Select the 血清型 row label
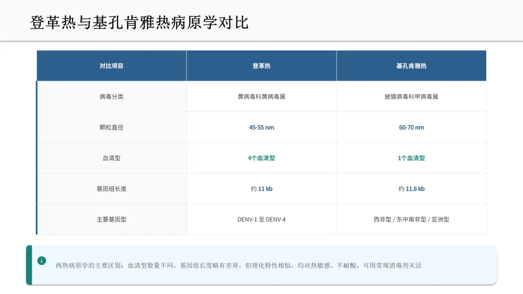This screenshot has width=523, height=294. [x=111, y=158]
